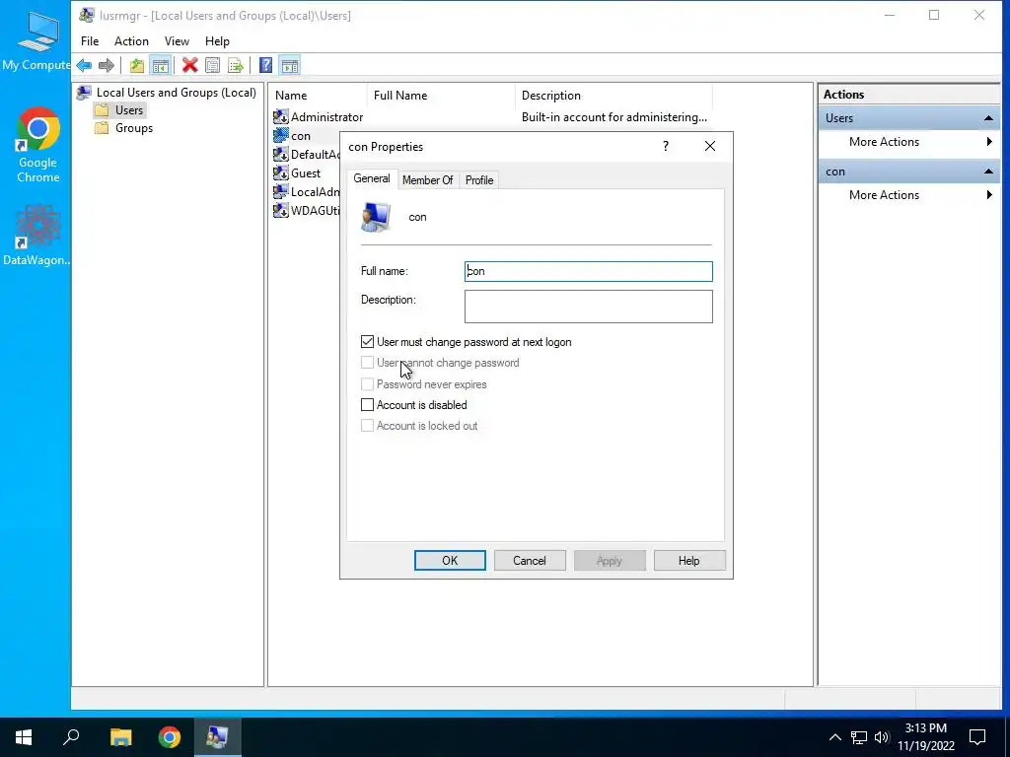
Task: Expand More Actions arrow under Users
Action: 989,142
